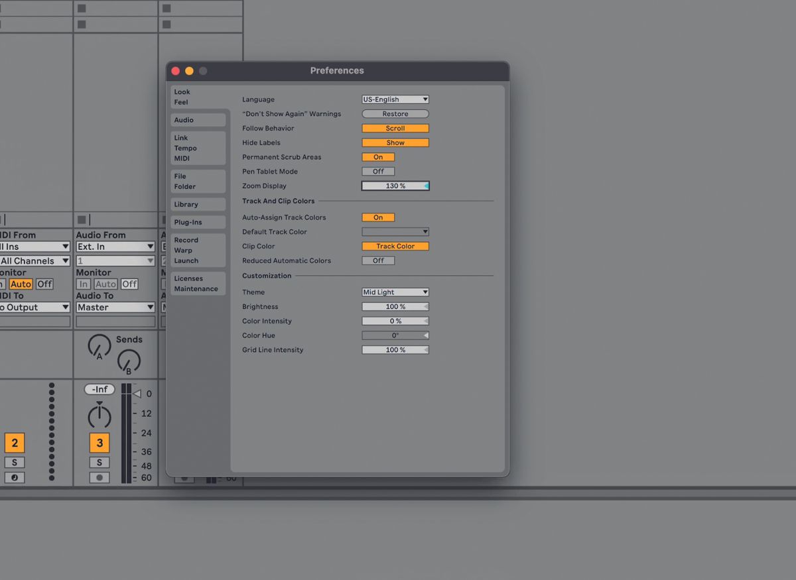Screen dimensions: 796x580
Task: Click the -Inf volume value field
Action: click(x=99, y=390)
